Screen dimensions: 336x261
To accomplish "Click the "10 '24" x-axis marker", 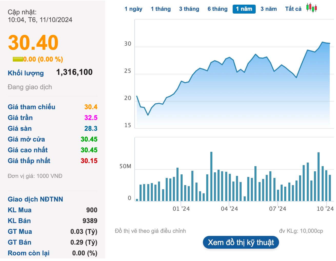I will coord(325,209).
